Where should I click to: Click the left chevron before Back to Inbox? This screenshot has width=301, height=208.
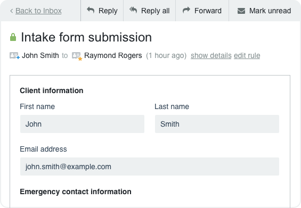pos(12,11)
